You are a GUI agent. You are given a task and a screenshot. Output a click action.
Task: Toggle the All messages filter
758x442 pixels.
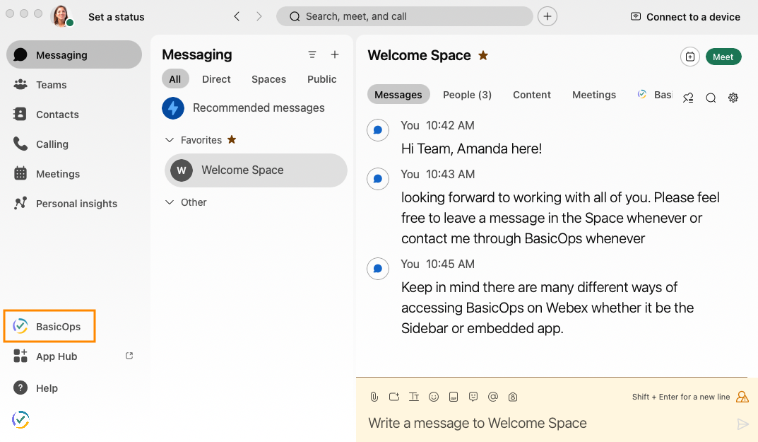tap(175, 79)
